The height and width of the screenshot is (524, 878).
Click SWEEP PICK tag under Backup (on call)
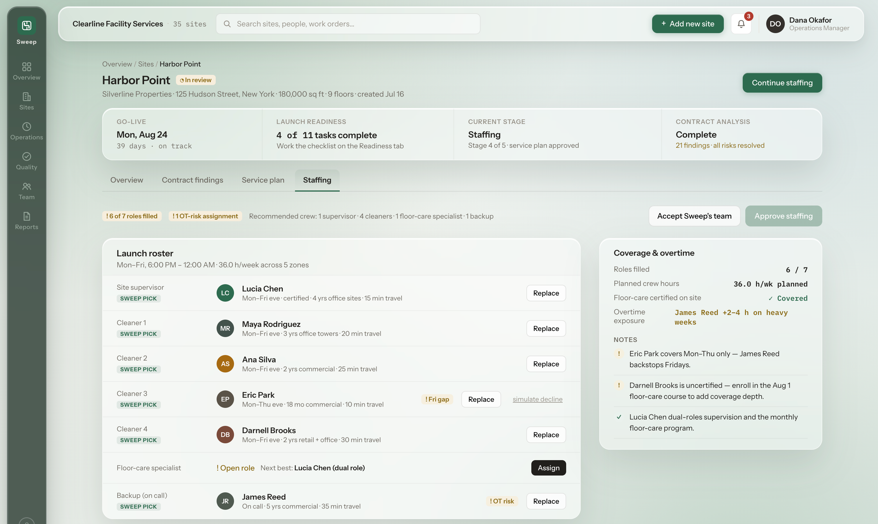pos(138,506)
